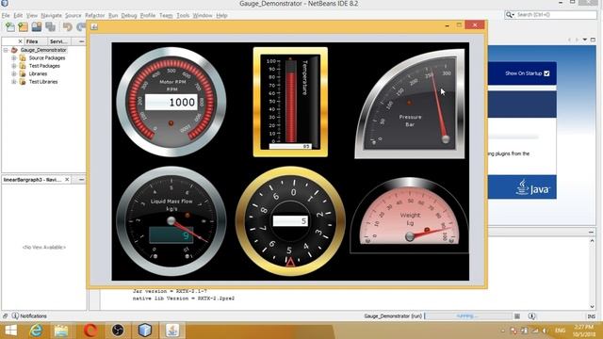Click the Gauge_Demonstrator project icon
Screen dimensions: 603x339
tap(14, 50)
